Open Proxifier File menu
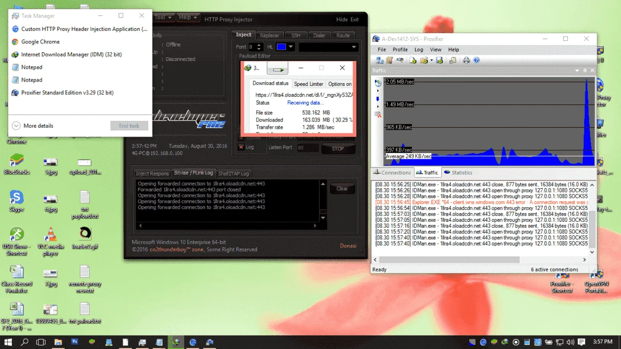 382,50
